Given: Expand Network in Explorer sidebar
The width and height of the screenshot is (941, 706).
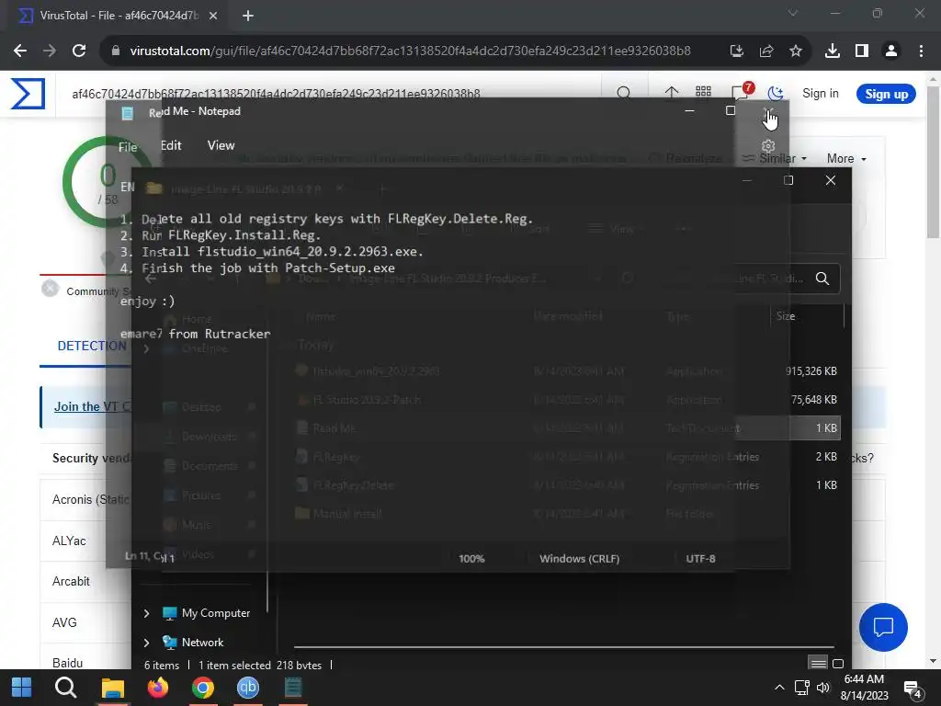Looking at the screenshot, I should (x=146, y=643).
